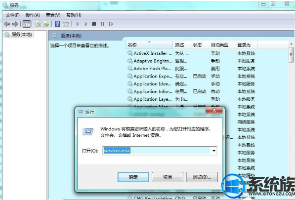Toggle the show/hide console tree toolbar icon
This screenshot has width=295, height=200.
coord(27,24)
